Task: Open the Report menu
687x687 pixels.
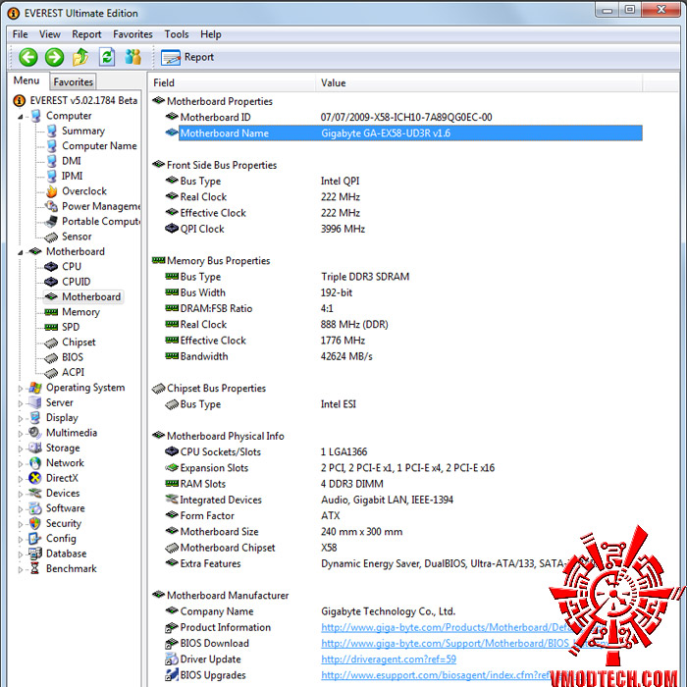Action: [x=86, y=34]
